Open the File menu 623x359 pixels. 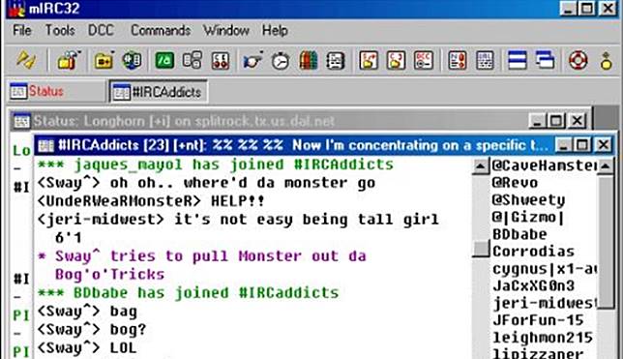(x=22, y=30)
